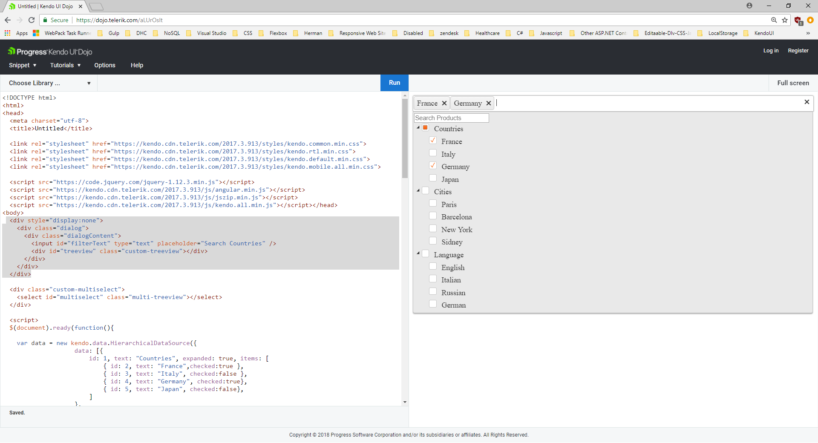The height and width of the screenshot is (443, 818).
Task: Uncheck the Germany checkbox
Action: [433, 166]
